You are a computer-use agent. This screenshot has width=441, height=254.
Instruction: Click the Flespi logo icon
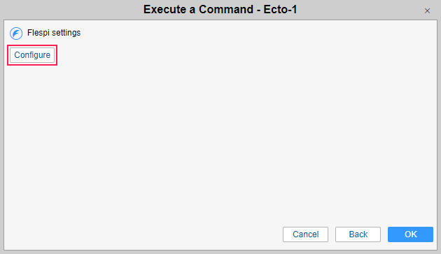[x=16, y=33]
